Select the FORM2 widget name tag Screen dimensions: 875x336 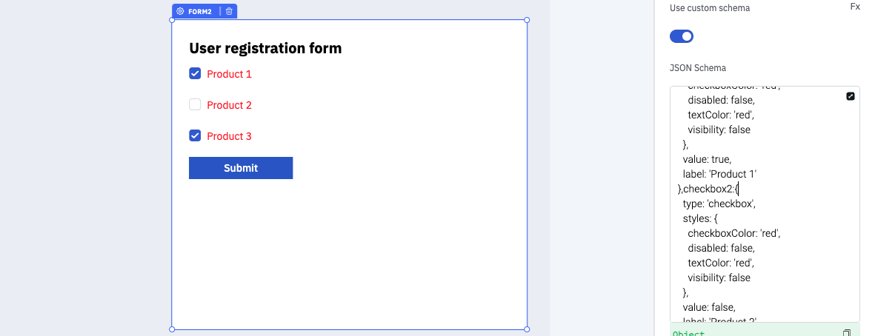(x=199, y=11)
